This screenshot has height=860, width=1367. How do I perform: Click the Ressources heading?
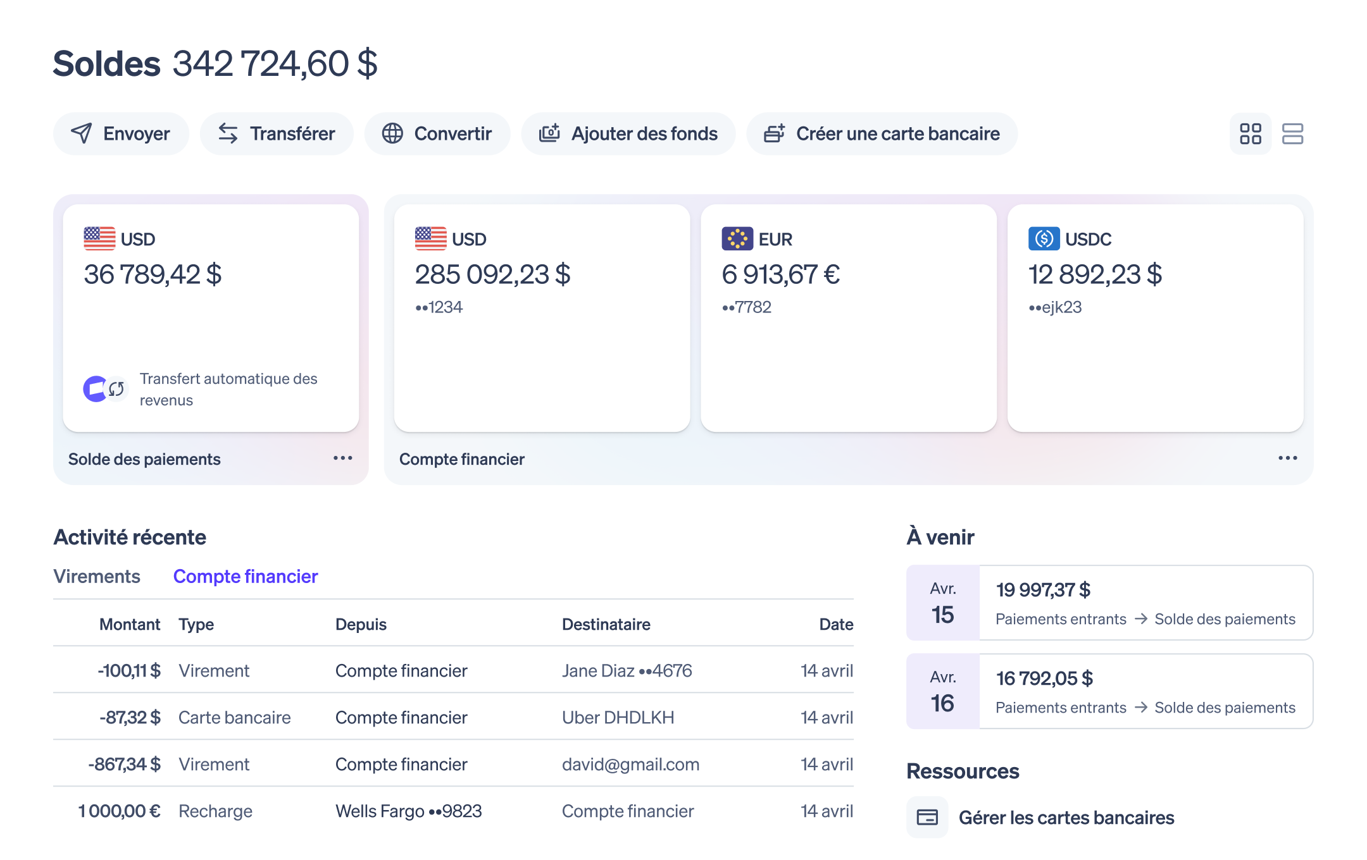(x=963, y=771)
